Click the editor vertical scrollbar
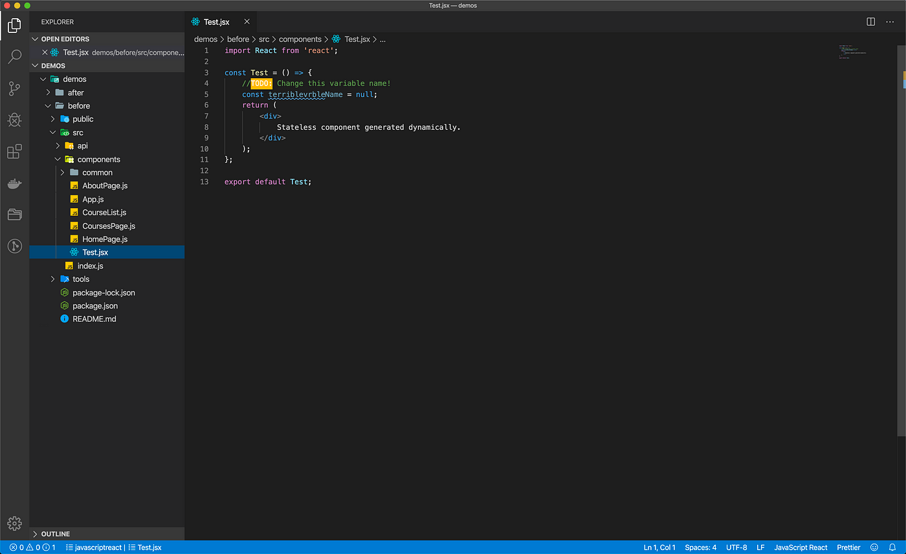This screenshot has height=554, width=906. pyautogui.click(x=901, y=240)
